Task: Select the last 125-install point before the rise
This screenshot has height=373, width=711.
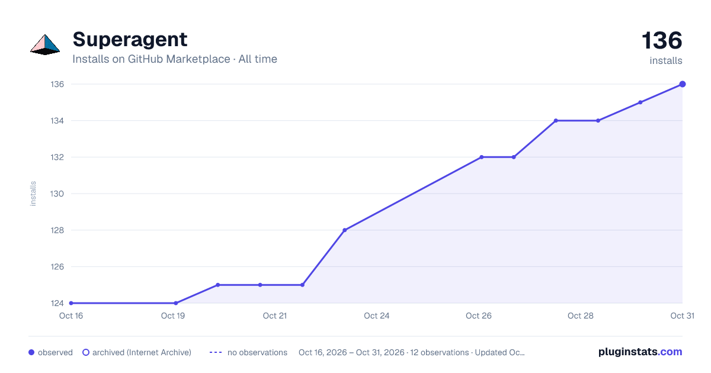Action: point(302,285)
